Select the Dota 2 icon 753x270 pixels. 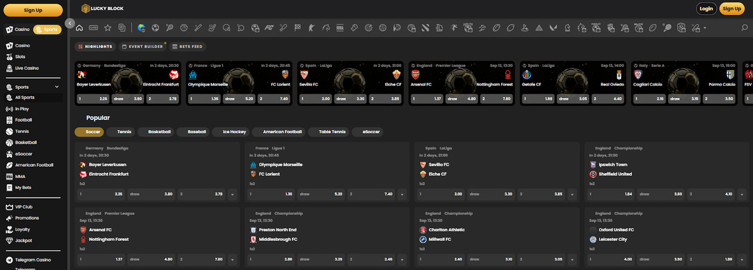coord(424,27)
